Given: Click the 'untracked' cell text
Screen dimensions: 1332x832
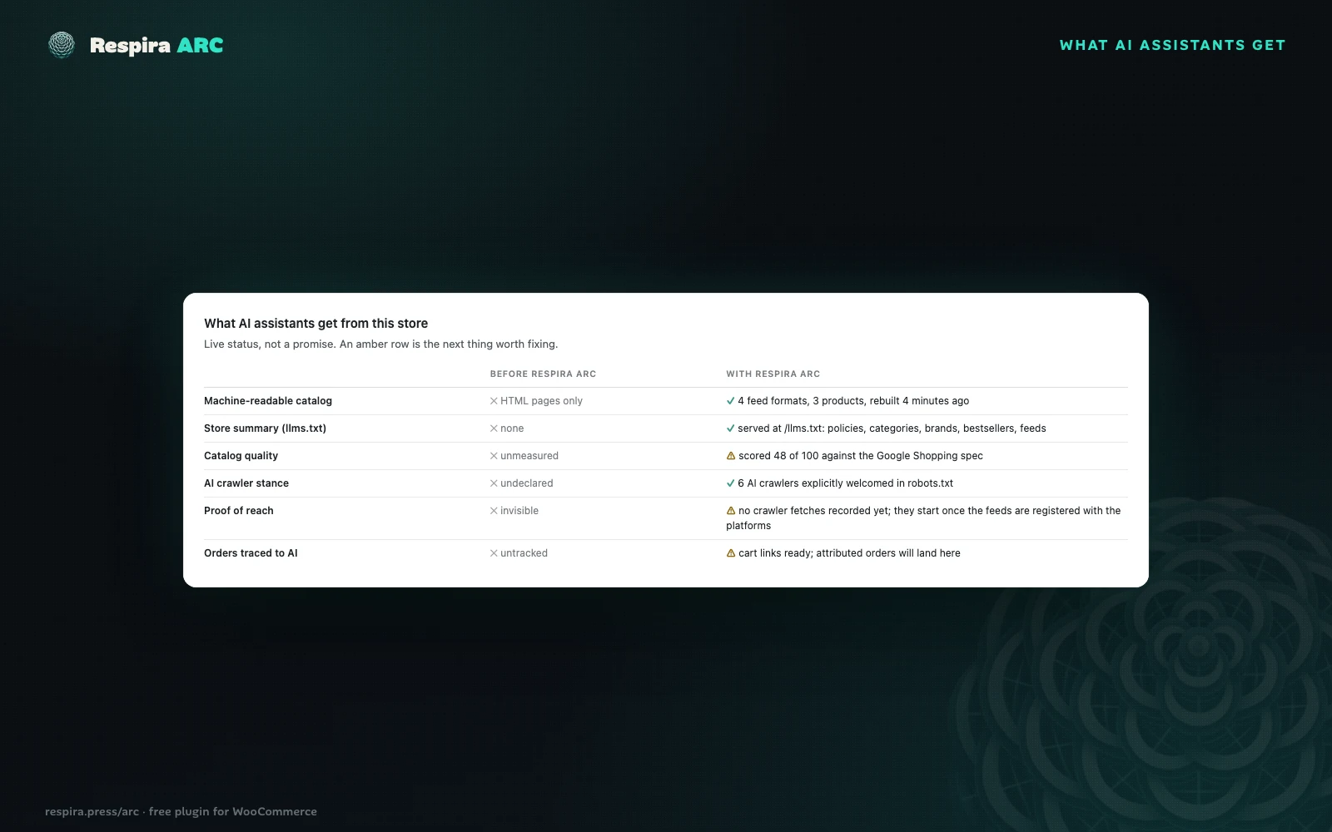Looking at the screenshot, I should click(524, 553).
